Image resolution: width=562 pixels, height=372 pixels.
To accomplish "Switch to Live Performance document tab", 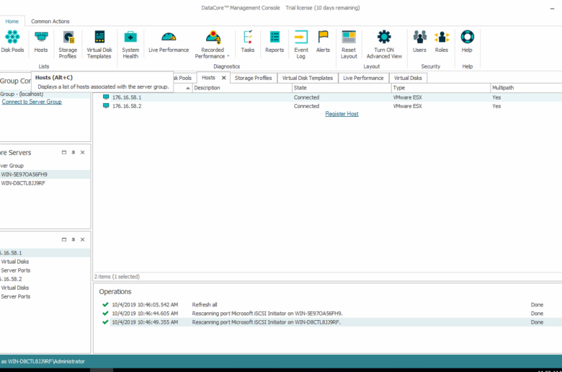I will tap(363, 78).
